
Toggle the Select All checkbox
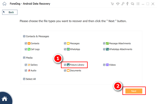[24, 79]
